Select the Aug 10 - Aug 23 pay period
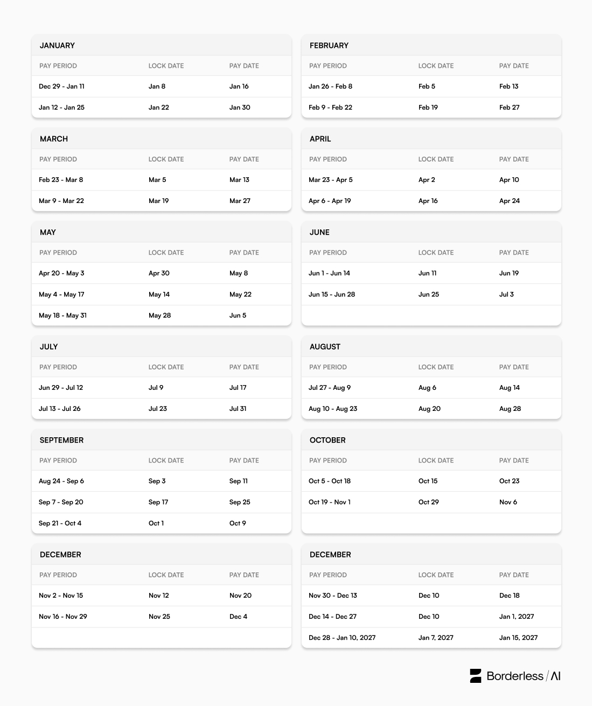The height and width of the screenshot is (706, 592). [x=333, y=409]
